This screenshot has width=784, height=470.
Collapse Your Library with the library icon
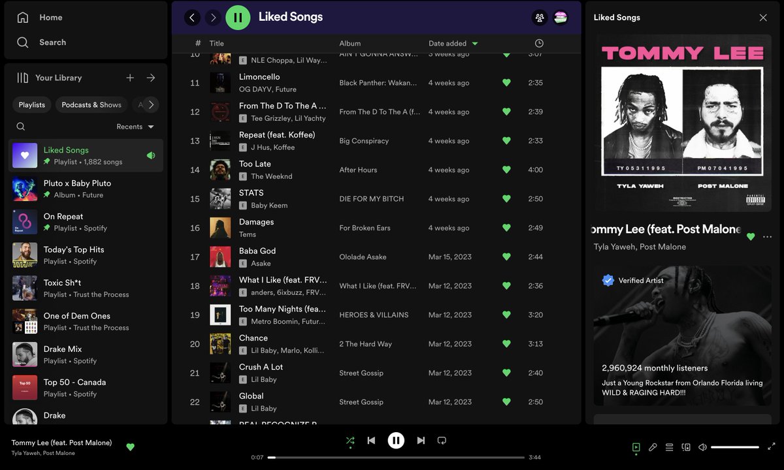23,78
